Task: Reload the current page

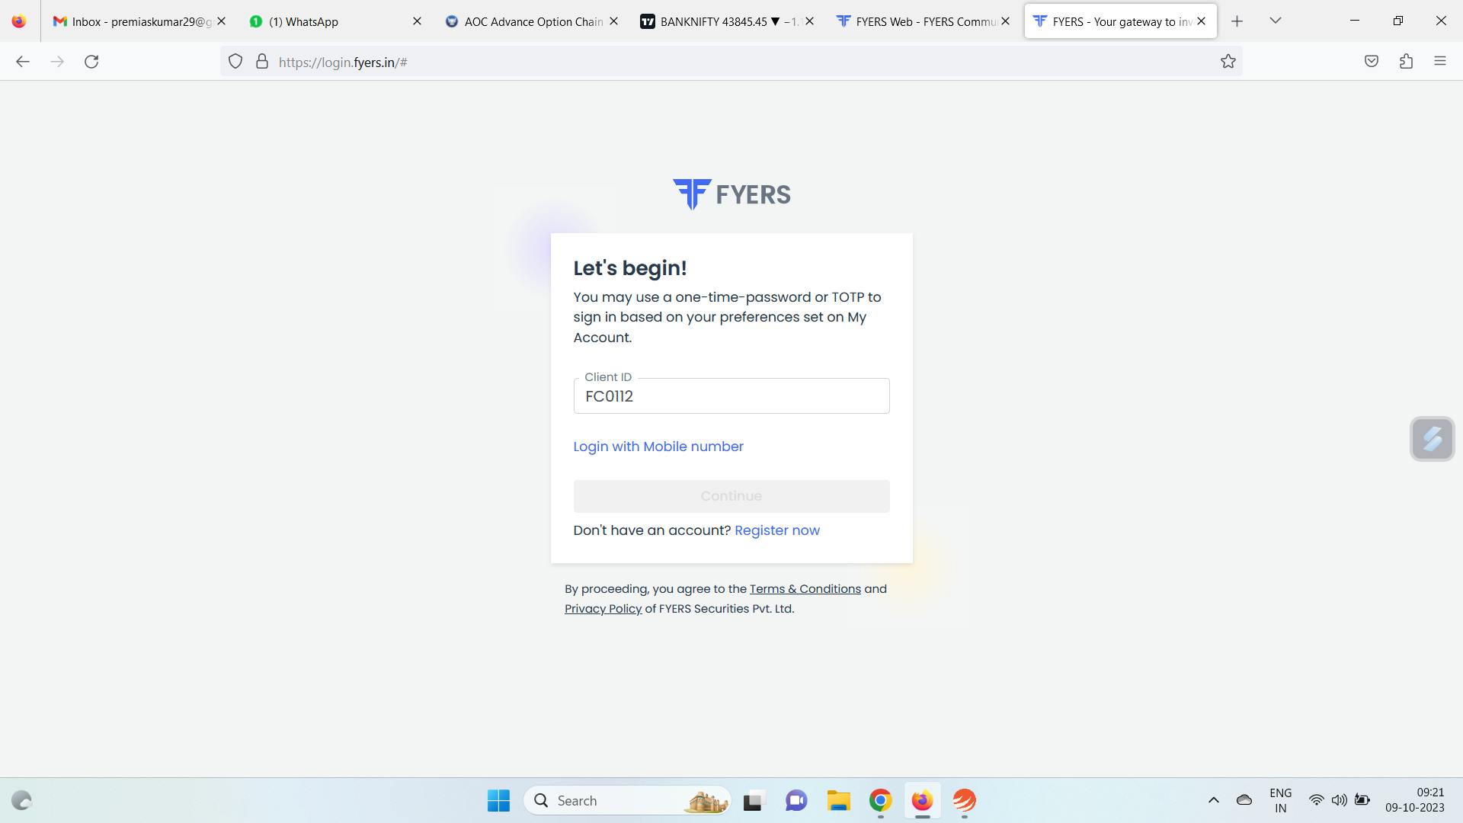Action: click(x=91, y=62)
